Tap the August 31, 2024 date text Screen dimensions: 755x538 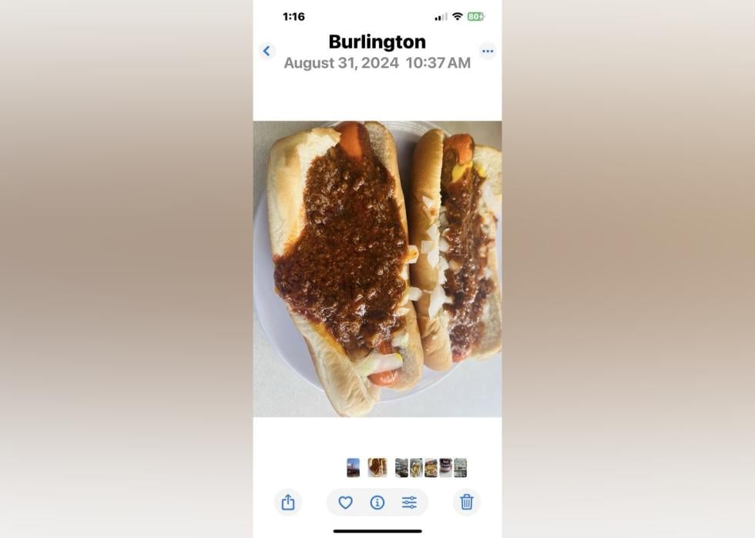341,63
